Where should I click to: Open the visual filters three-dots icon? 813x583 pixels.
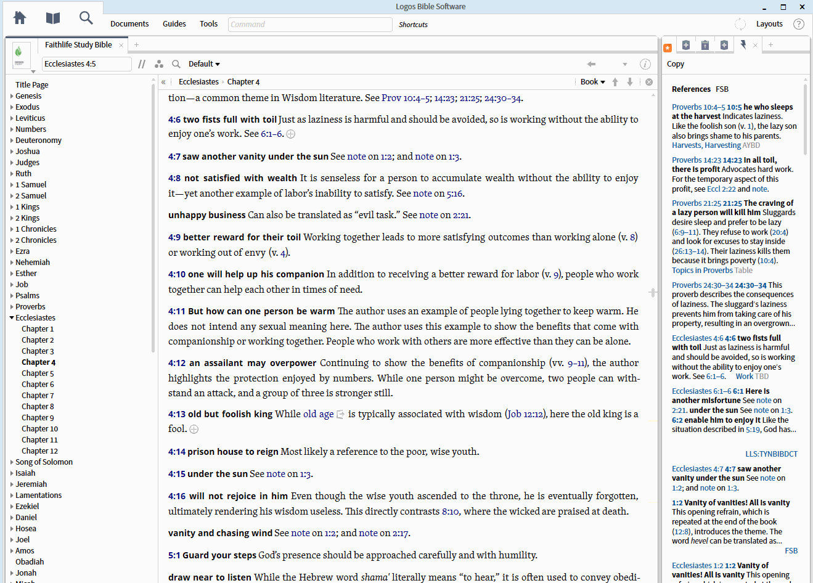[x=159, y=64]
